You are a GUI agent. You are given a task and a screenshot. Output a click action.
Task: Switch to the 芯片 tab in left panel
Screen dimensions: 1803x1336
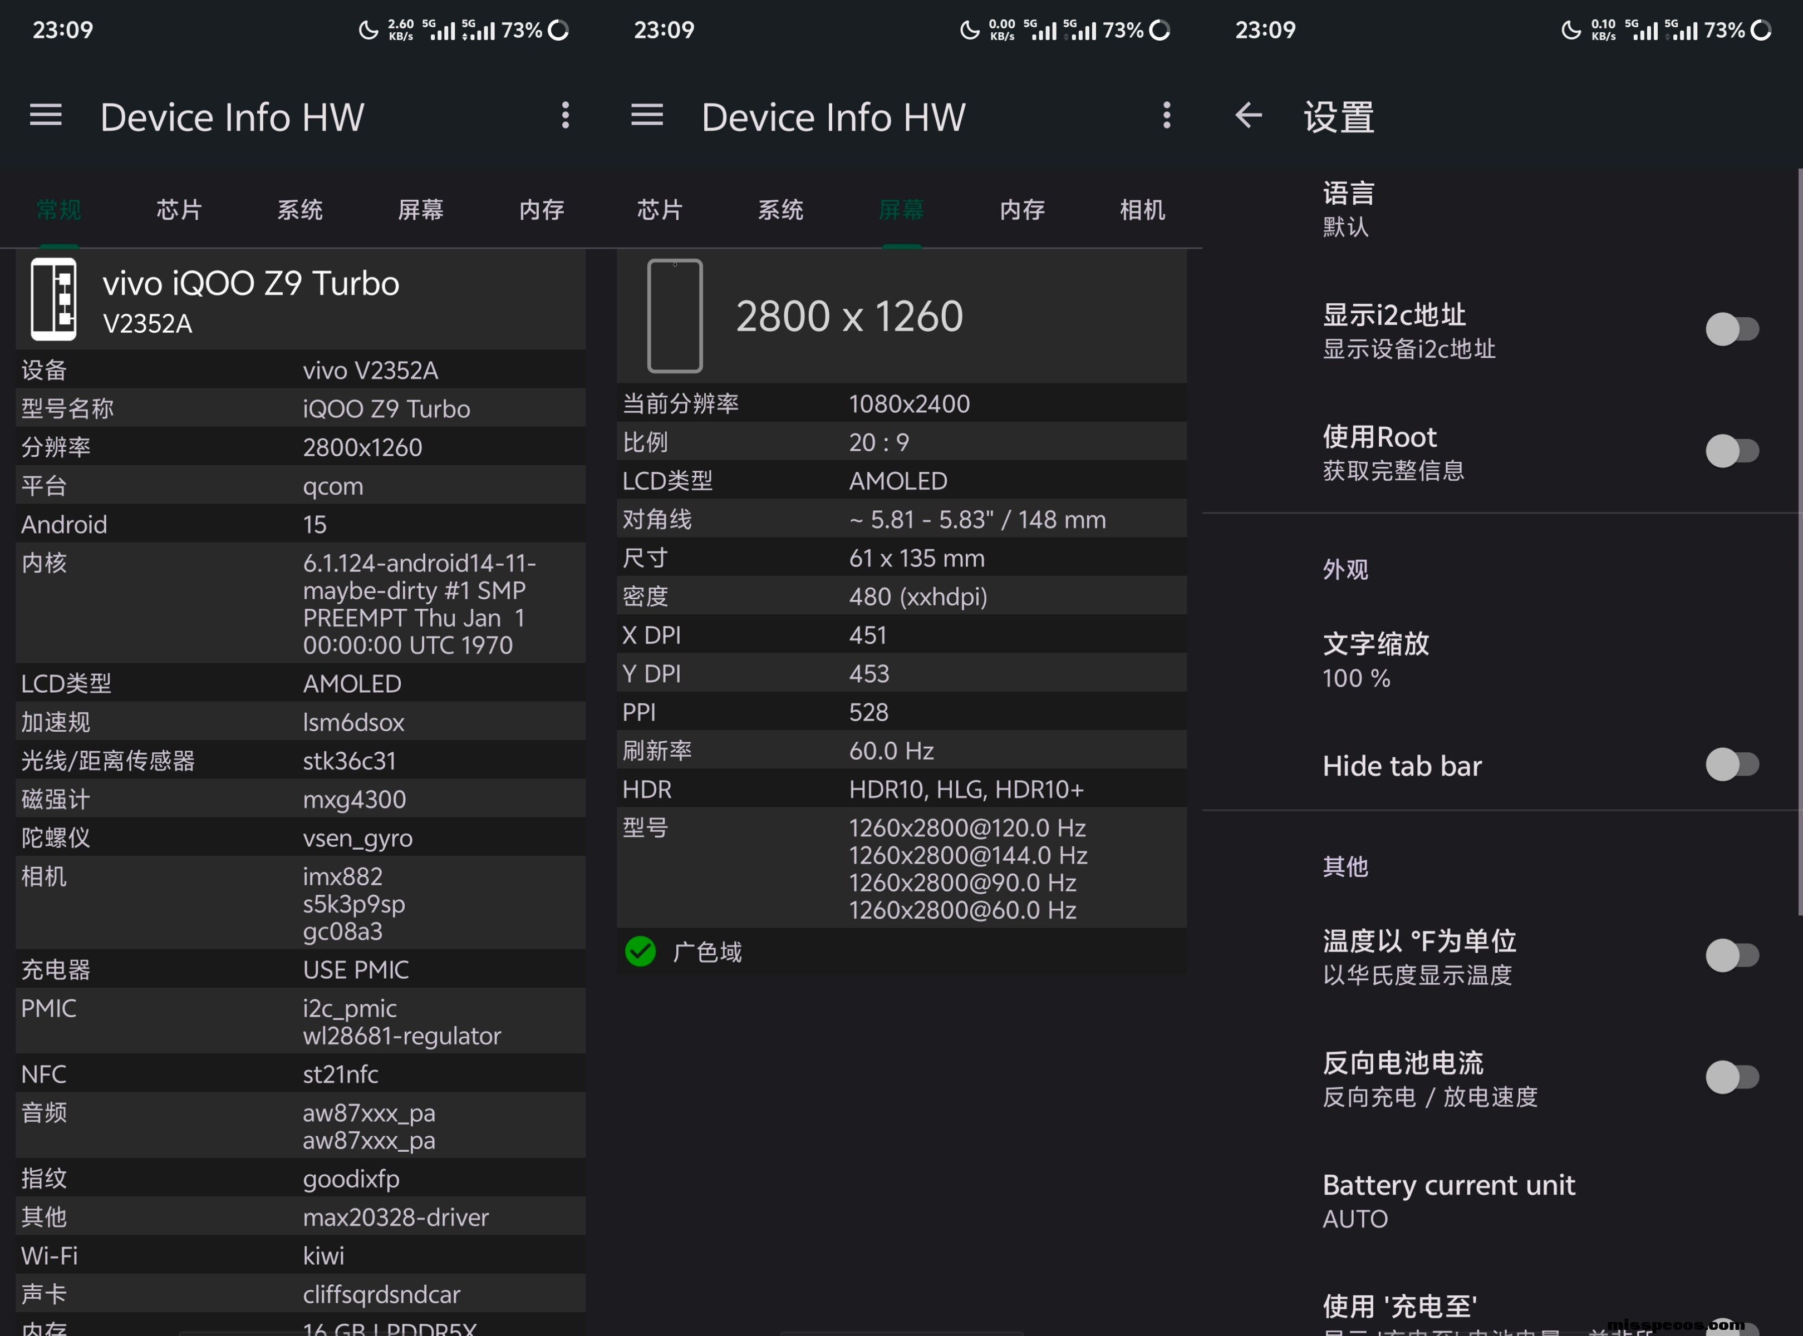(x=180, y=210)
